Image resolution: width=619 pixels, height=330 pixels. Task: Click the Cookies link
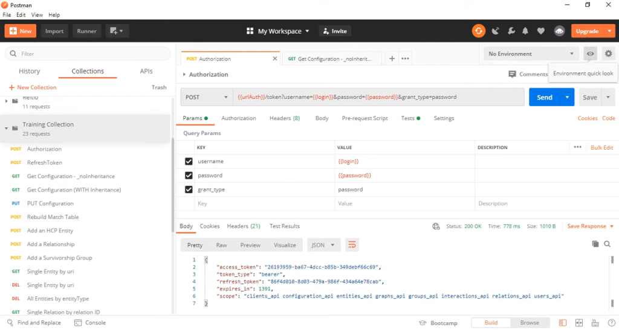click(x=588, y=118)
